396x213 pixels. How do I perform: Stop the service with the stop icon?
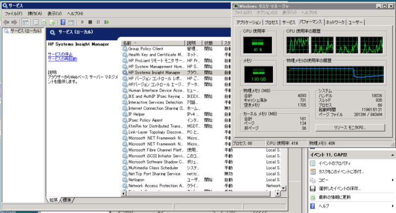pyautogui.click(x=90, y=22)
